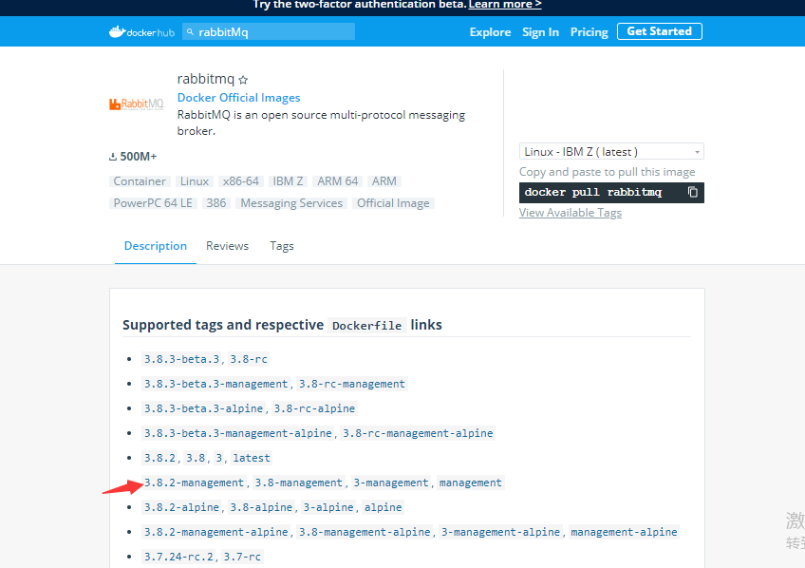Open the plain alpine tag link

383,507
